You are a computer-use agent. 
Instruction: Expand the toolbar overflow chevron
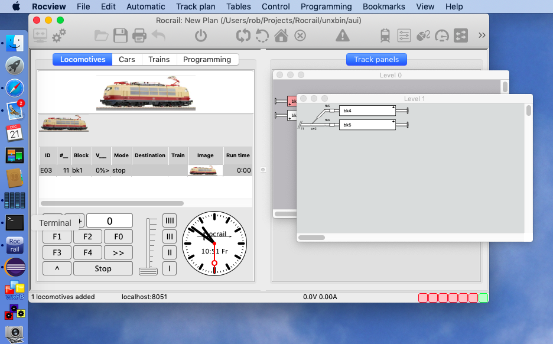coord(482,35)
